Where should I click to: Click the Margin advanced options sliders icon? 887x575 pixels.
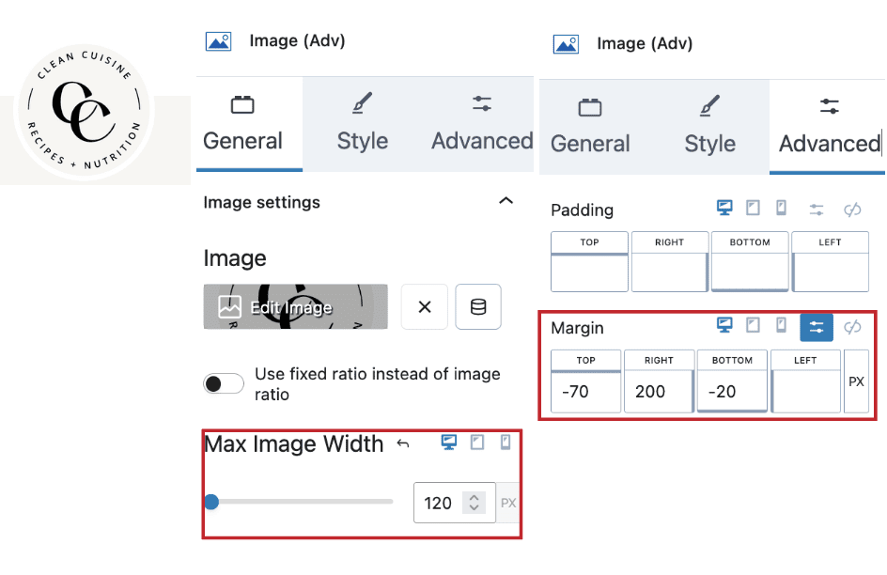pyautogui.click(x=816, y=327)
